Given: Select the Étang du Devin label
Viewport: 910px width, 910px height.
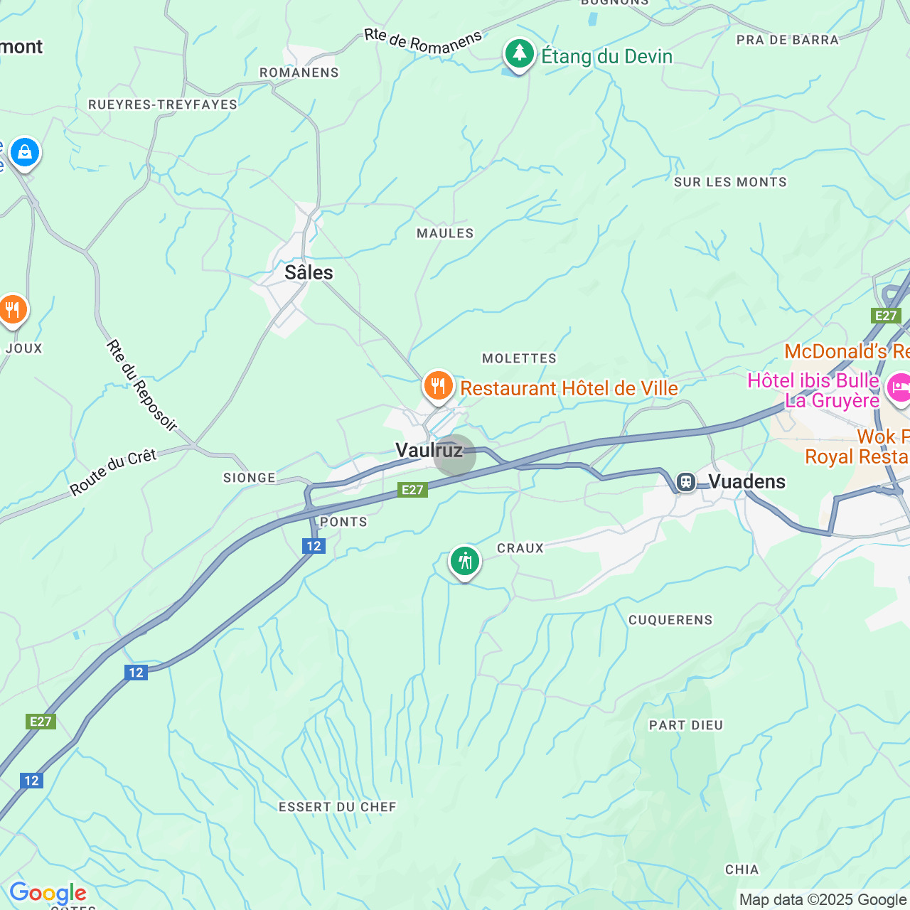Looking at the screenshot, I should 607,56.
